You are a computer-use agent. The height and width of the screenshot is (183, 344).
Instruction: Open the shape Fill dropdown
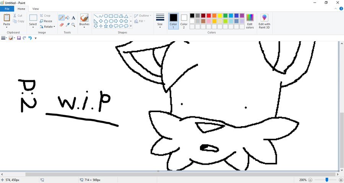coord(140,21)
